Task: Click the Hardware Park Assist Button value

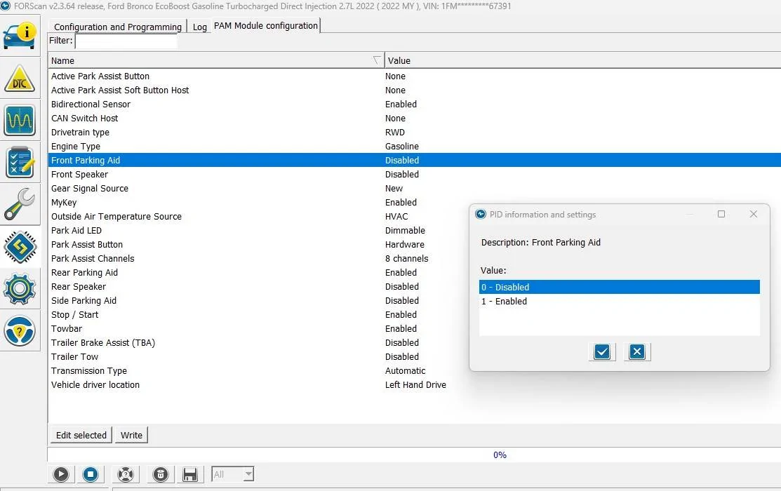Action: tap(404, 244)
